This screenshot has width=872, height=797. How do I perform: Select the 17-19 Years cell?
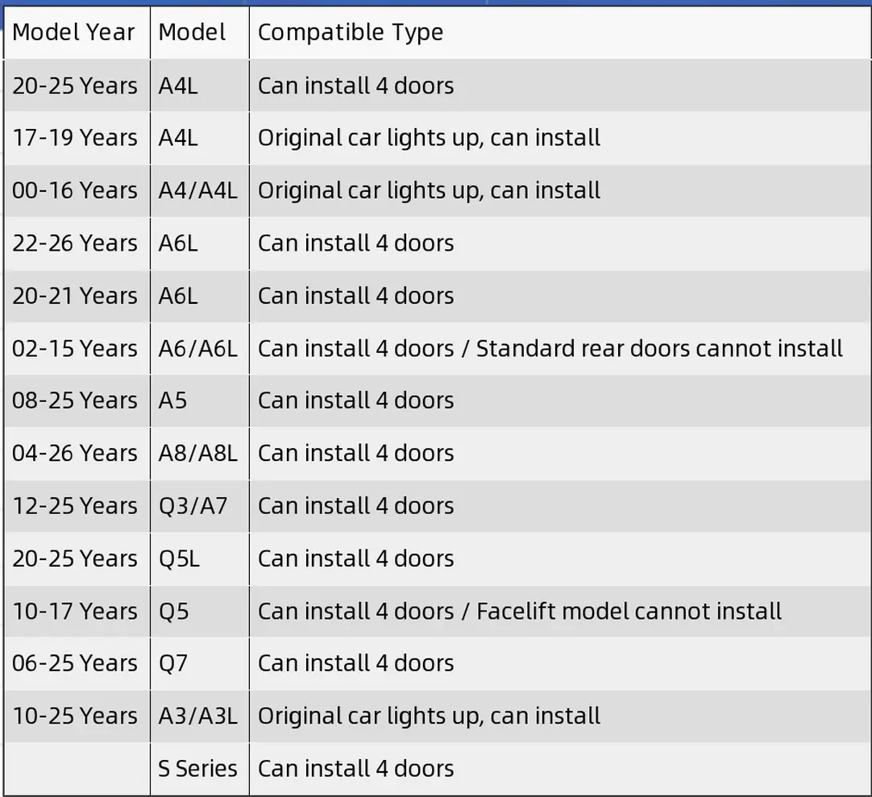[x=75, y=138]
